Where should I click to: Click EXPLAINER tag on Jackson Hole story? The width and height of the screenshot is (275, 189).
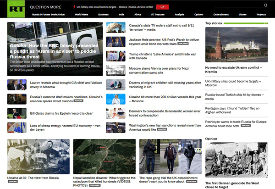[183, 44]
